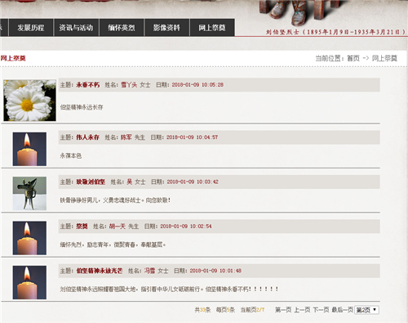
Task: Open the 发展历程 navigation tab
Action: point(31,28)
